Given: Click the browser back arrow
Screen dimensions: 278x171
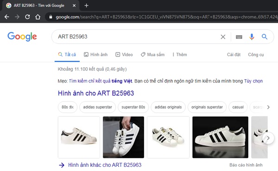Looking at the screenshot, I should coord(7,17).
